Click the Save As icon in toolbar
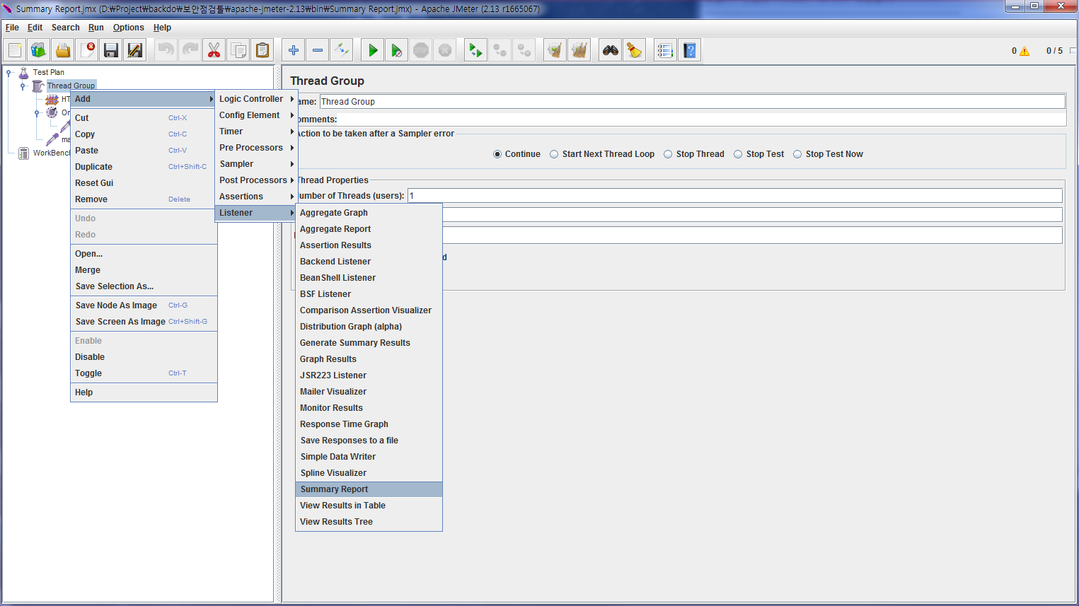Screen dimensions: 1079x606 click(x=135, y=50)
